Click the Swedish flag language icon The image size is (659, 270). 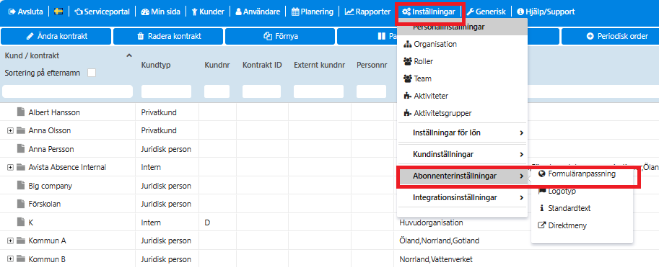coord(59,12)
